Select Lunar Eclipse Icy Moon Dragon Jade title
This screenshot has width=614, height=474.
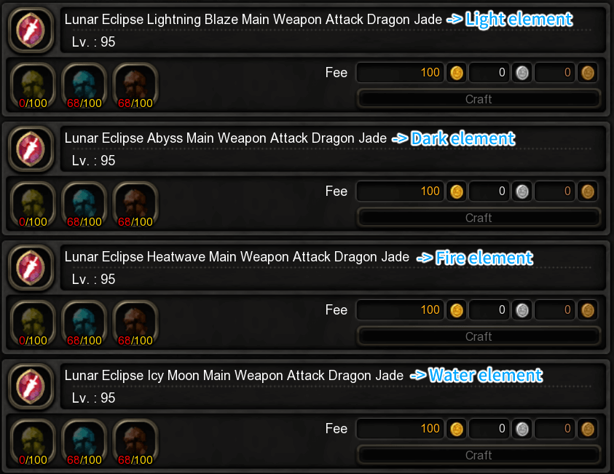click(234, 376)
